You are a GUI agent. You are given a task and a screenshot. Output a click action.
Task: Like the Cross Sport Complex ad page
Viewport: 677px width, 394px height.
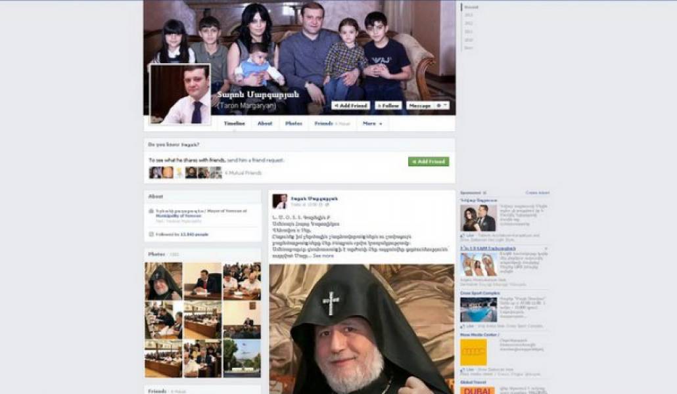[469, 326]
